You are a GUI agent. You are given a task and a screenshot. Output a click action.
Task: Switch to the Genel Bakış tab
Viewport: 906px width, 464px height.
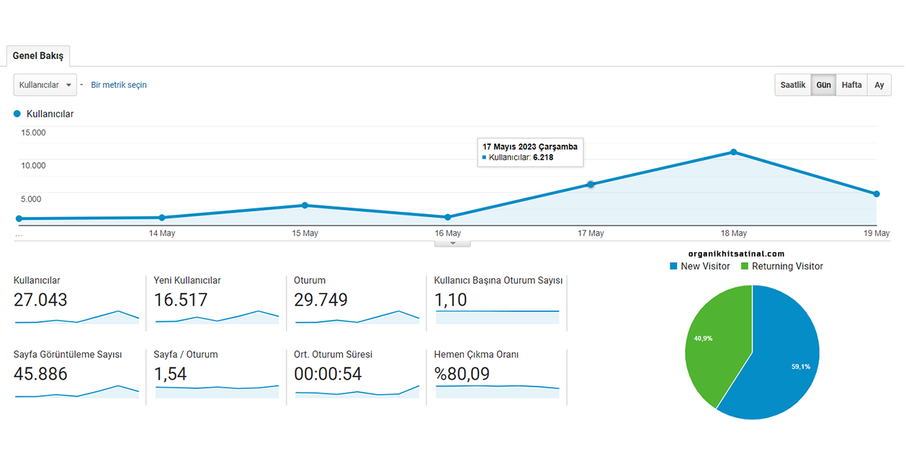[x=38, y=55]
